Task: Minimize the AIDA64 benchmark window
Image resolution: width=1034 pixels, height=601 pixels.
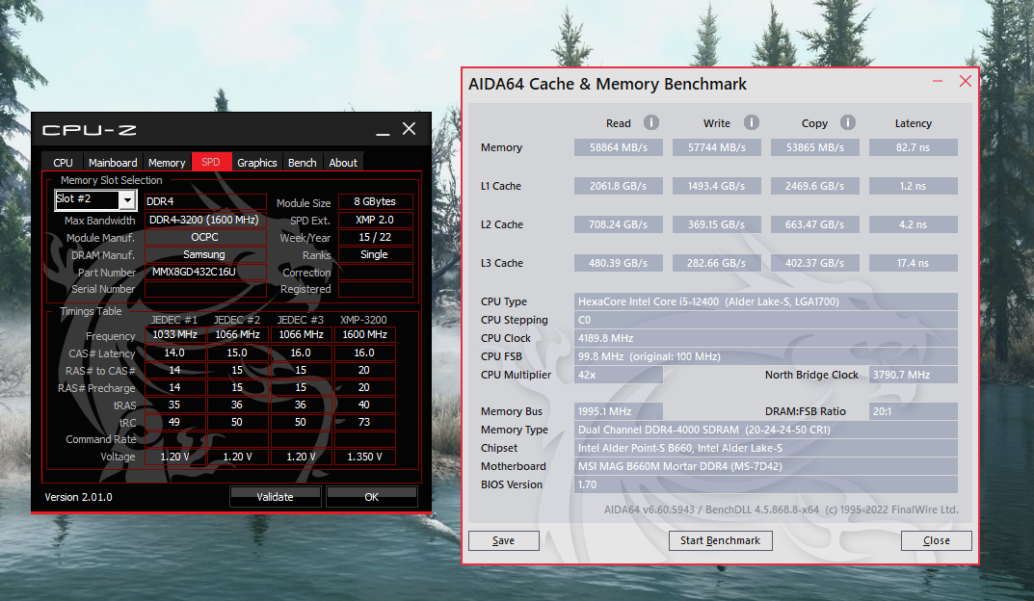Action: click(x=938, y=81)
